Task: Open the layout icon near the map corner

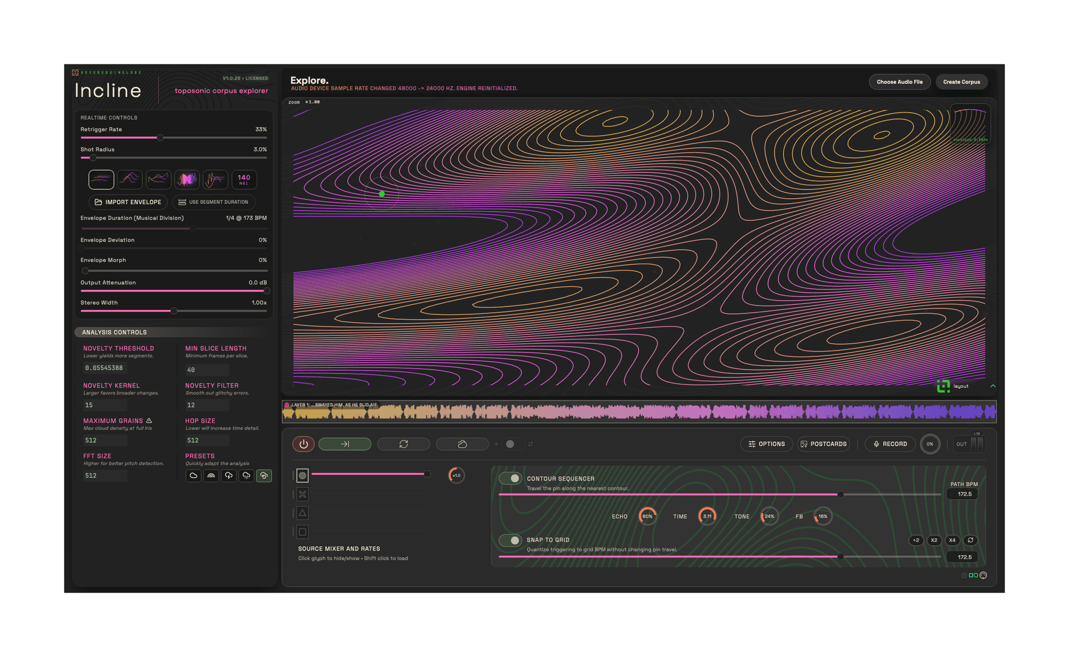Action: 943,386
